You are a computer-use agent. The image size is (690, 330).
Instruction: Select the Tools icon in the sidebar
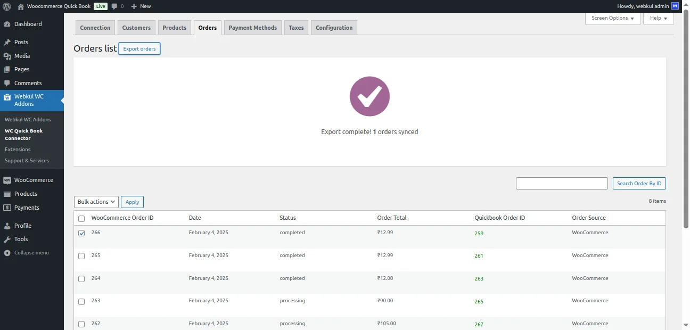tap(7, 239)
